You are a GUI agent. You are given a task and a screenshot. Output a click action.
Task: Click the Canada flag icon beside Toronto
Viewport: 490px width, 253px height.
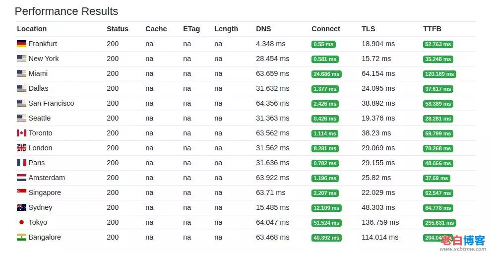pyautogui.click(x=21, y=133)
